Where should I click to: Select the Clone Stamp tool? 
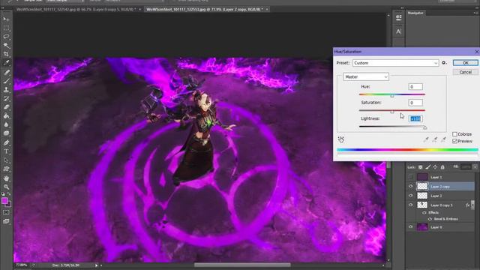(x=6, y=90)
